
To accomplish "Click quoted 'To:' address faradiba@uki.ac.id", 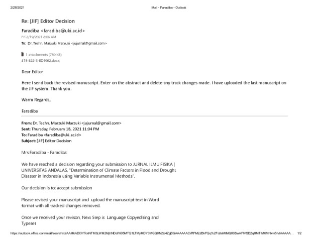I will (62, 135).
